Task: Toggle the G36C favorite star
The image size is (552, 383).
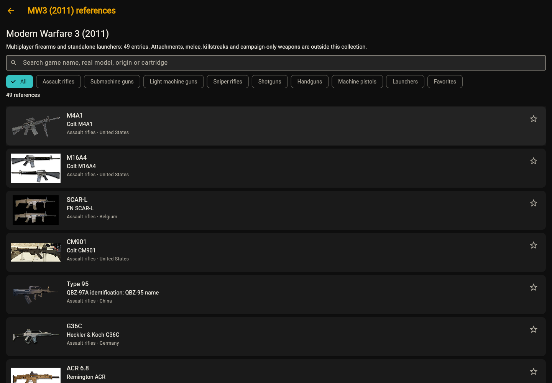Action: [534, 329]
